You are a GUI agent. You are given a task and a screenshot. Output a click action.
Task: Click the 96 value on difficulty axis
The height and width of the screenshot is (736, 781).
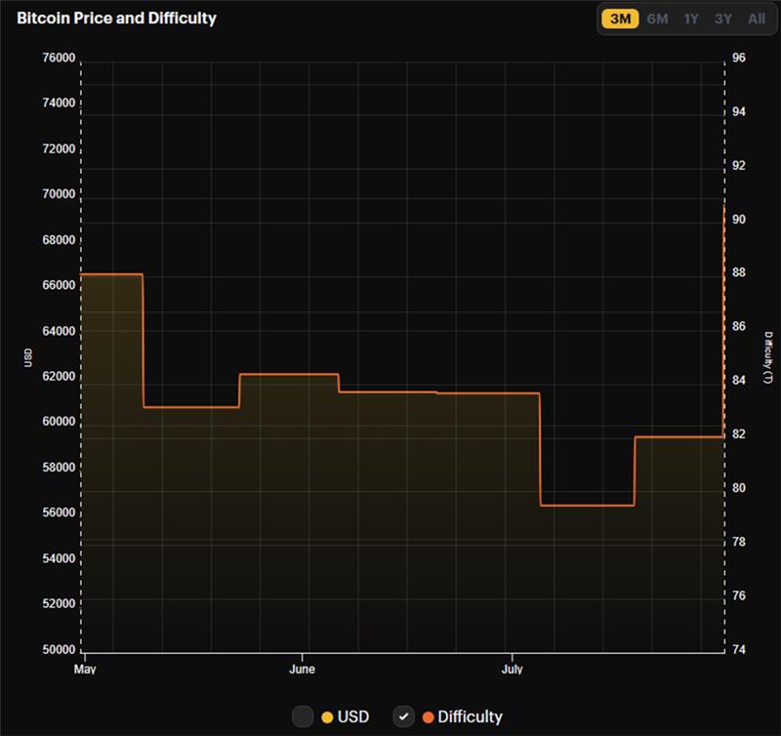pyautogui.click(x=739, y=58)
